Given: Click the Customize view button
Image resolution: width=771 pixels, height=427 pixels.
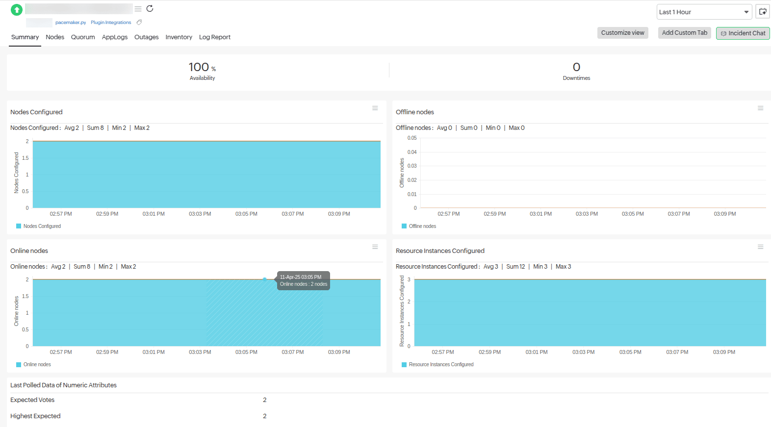Looking at the screenshot, I should (x=623, y=33).
